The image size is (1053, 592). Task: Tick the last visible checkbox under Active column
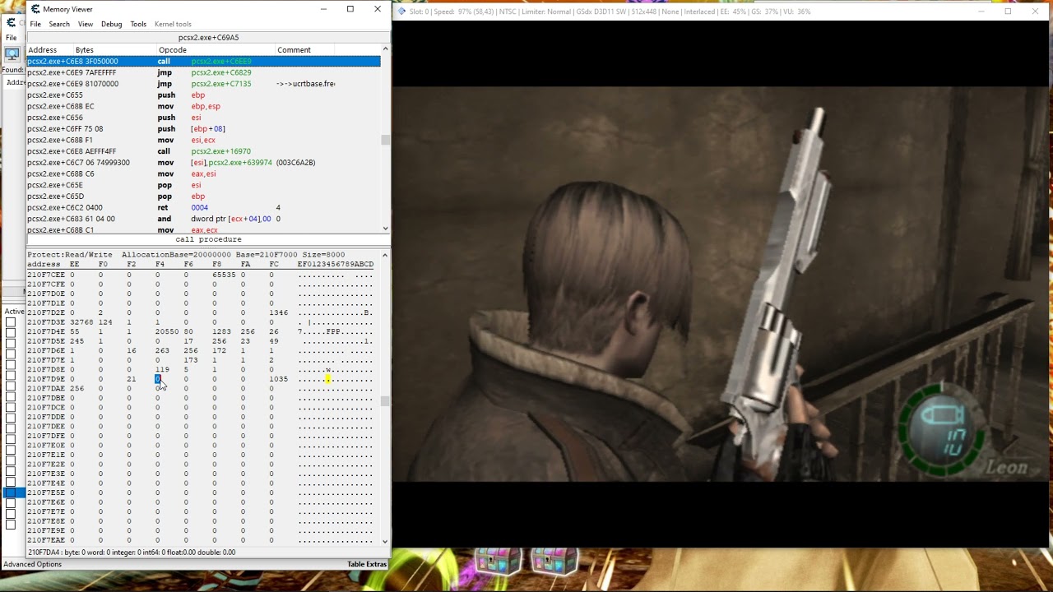(x=11, y=525)
